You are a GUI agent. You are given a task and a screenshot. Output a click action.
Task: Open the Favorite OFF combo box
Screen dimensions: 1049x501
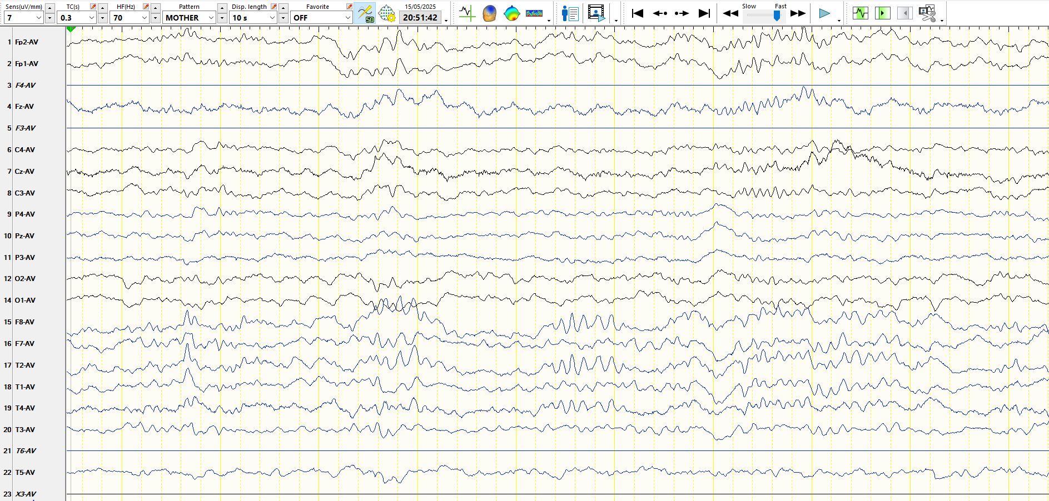tap(321, 18)
